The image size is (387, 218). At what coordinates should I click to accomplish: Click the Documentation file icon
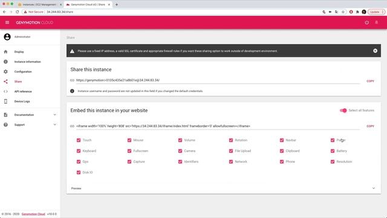[5, 114]
